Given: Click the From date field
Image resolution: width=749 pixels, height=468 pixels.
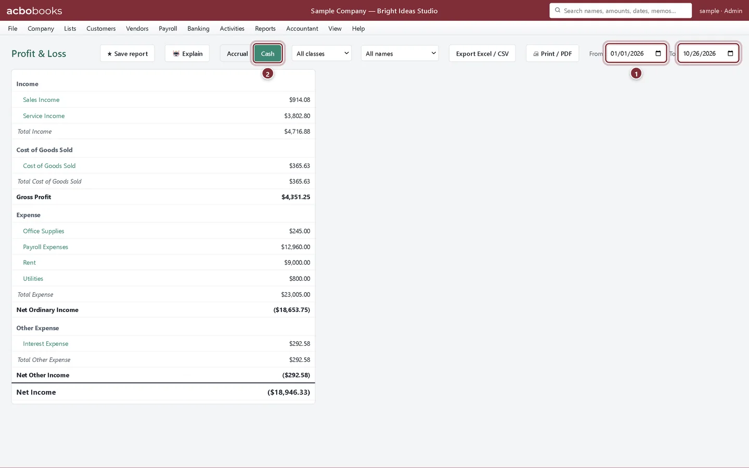Looking at the screenshot, I should [x=636, y=54].
